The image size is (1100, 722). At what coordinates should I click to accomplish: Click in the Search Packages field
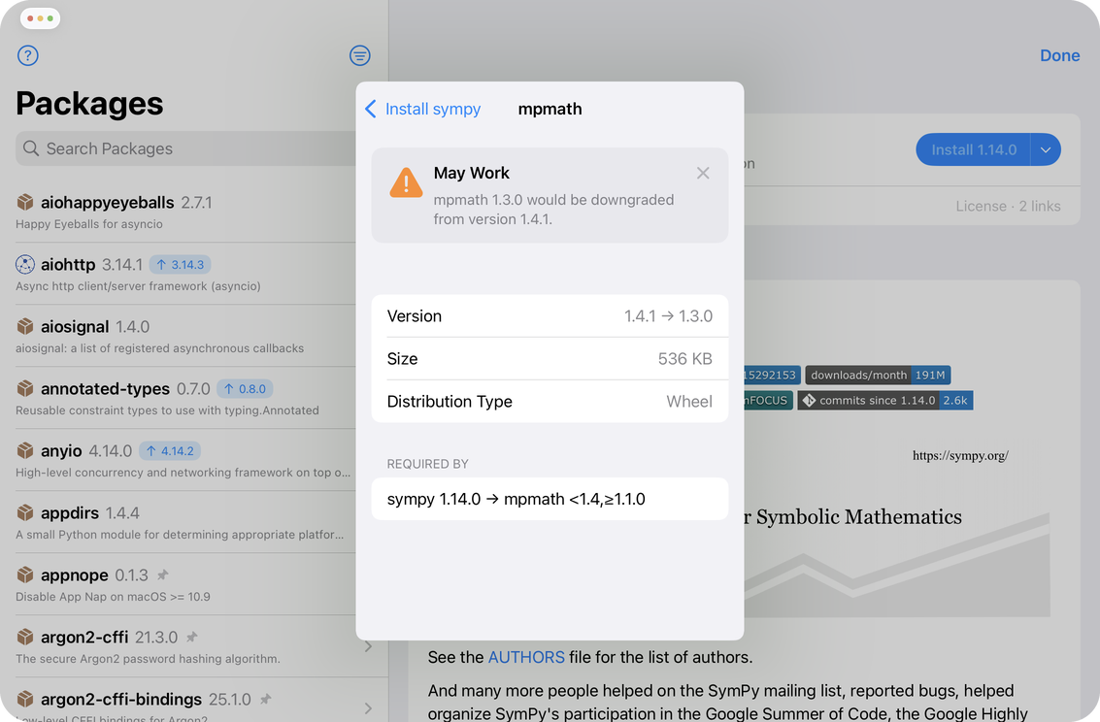[186, 148]
